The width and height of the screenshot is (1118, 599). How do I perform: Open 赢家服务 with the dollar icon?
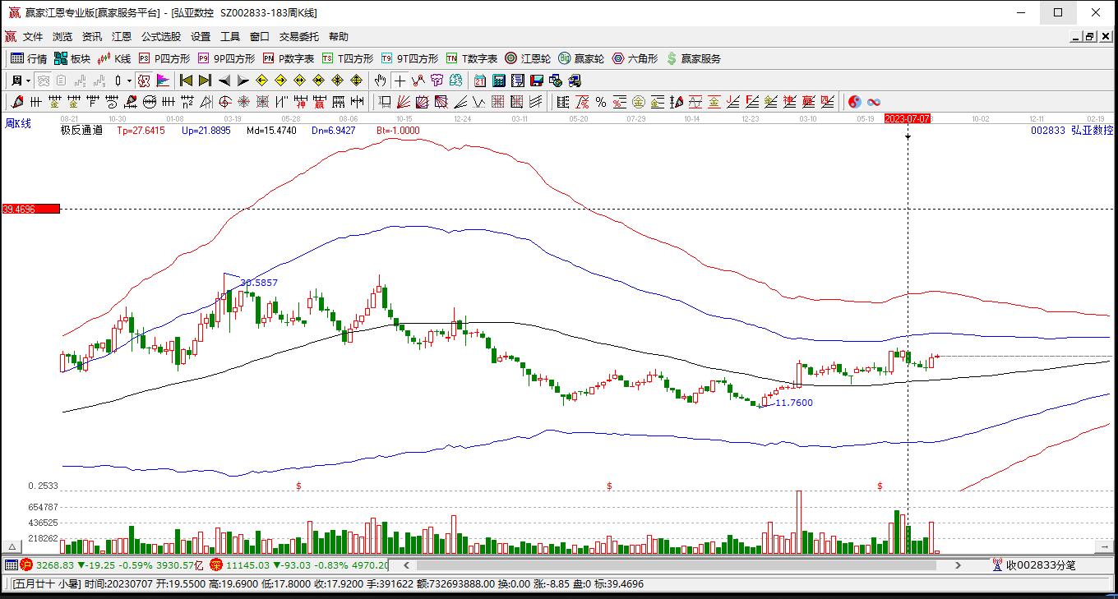(x=694, y=58)
